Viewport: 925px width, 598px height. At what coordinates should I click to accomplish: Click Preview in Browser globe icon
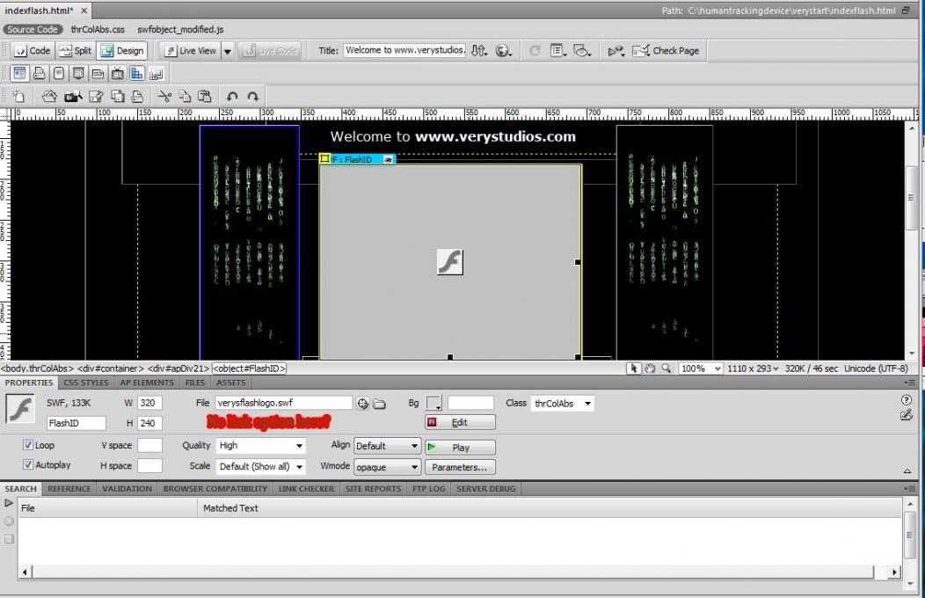tap(503, 51)
